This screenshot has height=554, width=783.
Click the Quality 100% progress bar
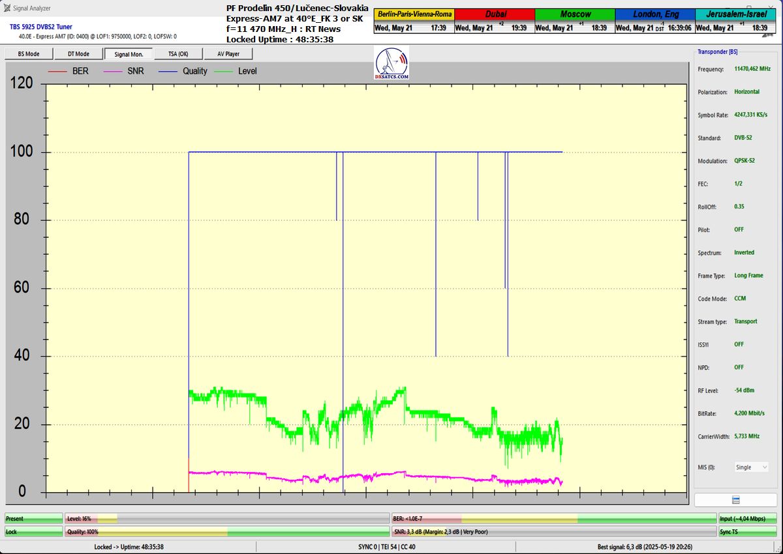(227, 532)
